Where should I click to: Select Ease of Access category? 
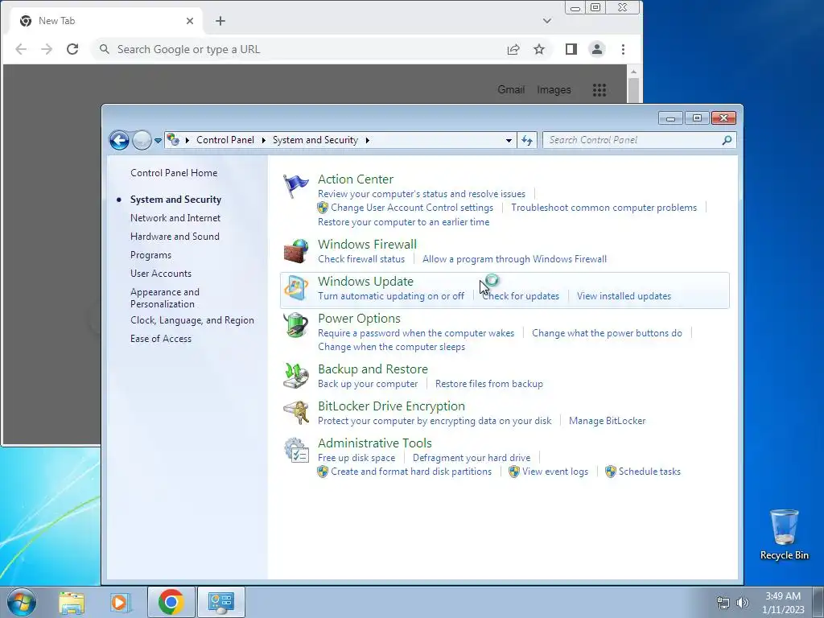click(161, 339)
